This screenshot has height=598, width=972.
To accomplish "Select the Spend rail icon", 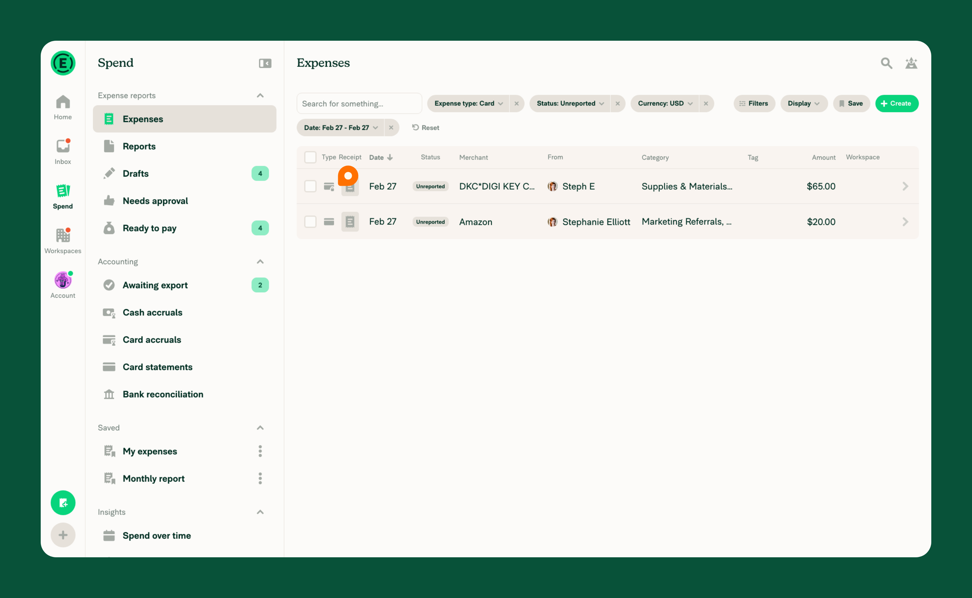I will (x=63, y=197).
